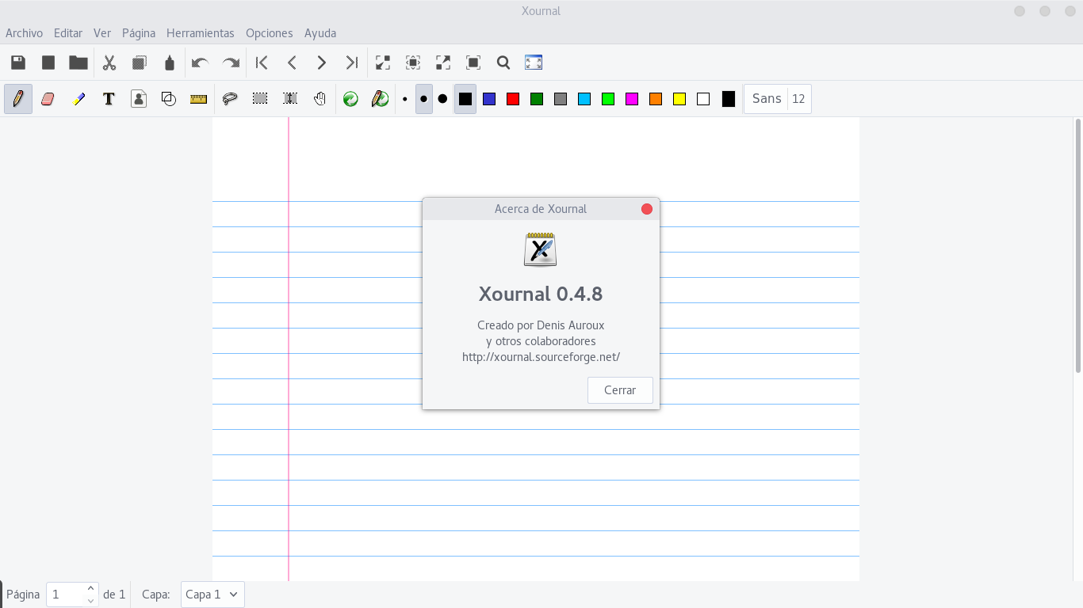The image size is (1083, 608).
Task: Select the orange color swatch
Action: coord(656,99)
